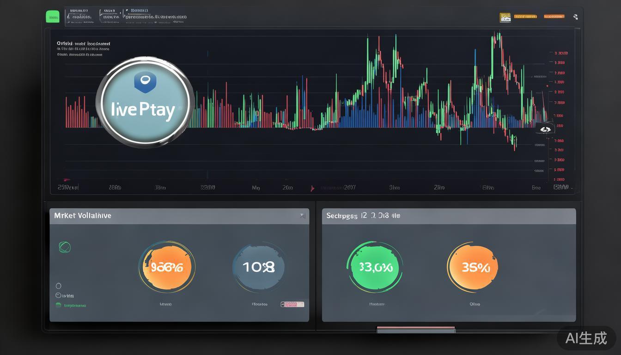Select the second radio button with small label
This screenshot has width=621, height=355.
point(58,295)
